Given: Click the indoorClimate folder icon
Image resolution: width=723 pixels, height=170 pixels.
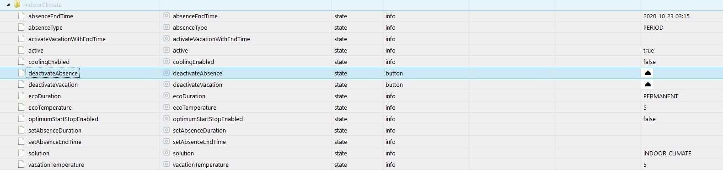Looking at the screenshot, I should tap(17, 5).
